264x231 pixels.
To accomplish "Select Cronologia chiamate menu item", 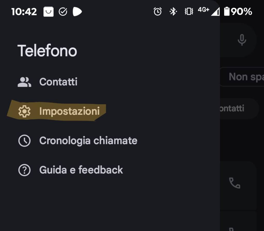I will point(88,141).
